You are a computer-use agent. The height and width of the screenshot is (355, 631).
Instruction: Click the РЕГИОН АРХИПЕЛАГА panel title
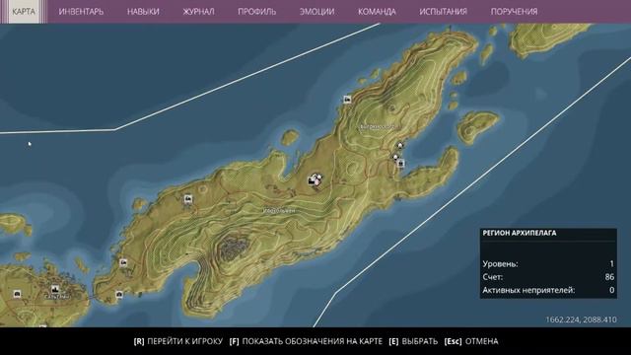520,233
